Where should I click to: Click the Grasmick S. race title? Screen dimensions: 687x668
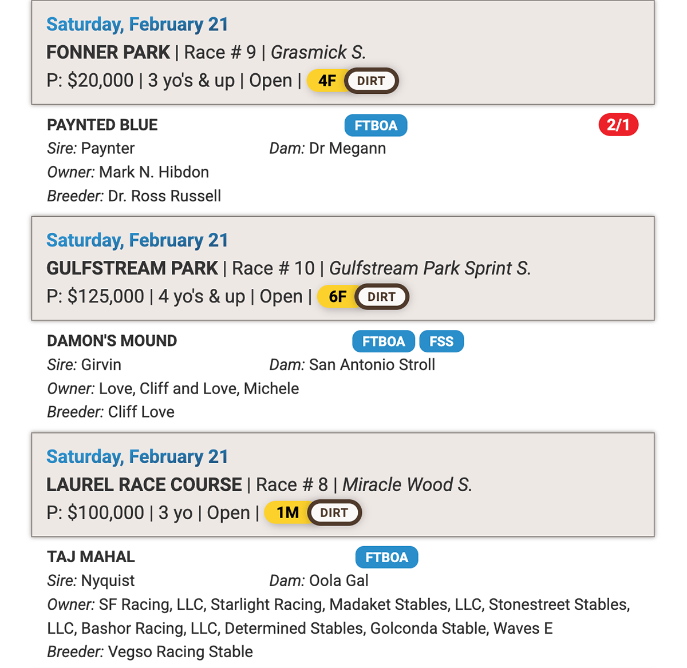[x=318, y=52]
